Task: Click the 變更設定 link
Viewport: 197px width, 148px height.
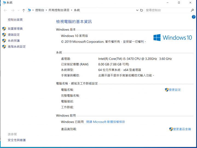Action: click(x=175, y=90)
